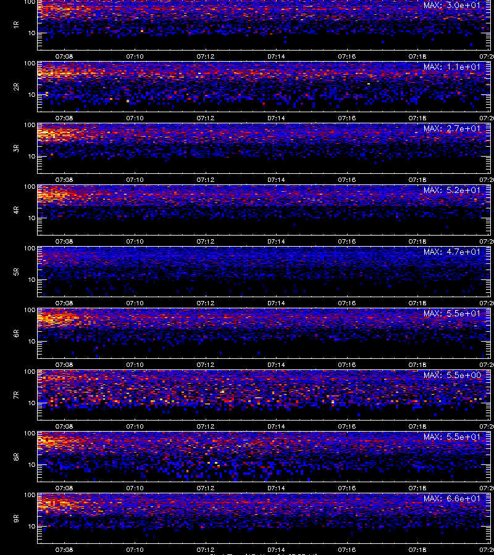Click 07:10 tick label under 4R panel

pos(135,241)
